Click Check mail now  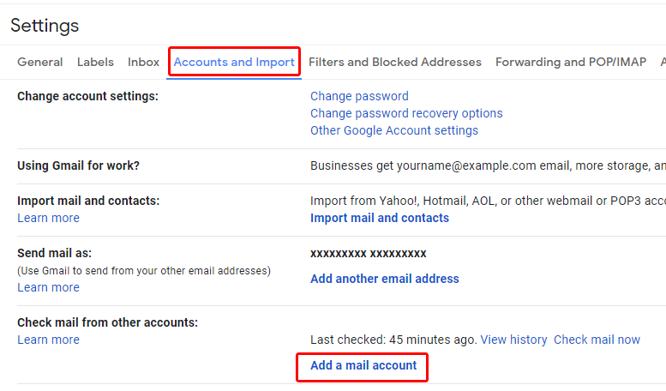click(597, 340)
